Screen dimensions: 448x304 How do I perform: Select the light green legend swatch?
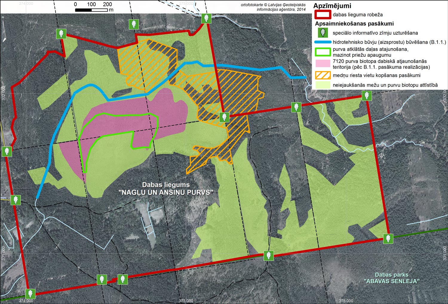(322, 85)
